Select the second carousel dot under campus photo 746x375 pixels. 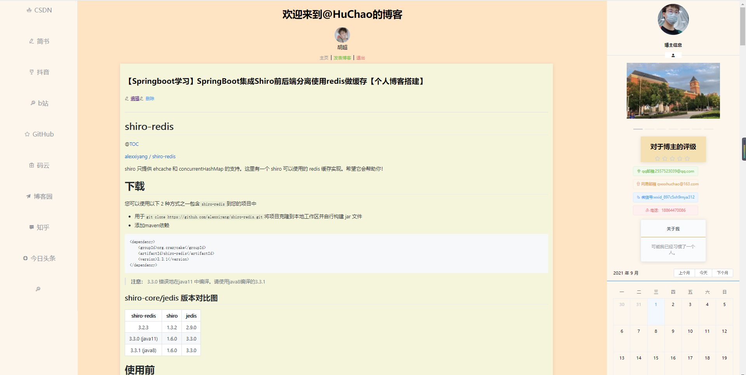(x=649, y=128)
